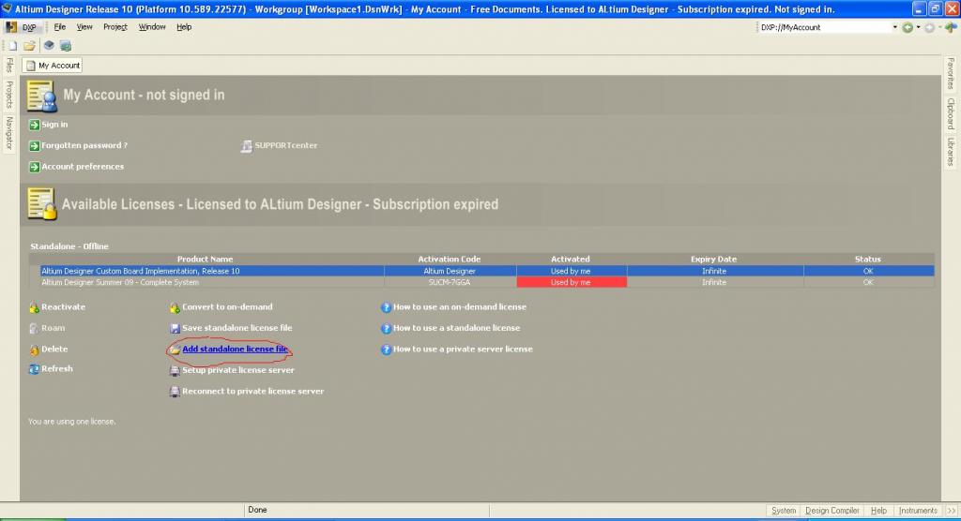Click the Setup private license server icon
This screenshot has width=961, height=521.
pos(175,371)
